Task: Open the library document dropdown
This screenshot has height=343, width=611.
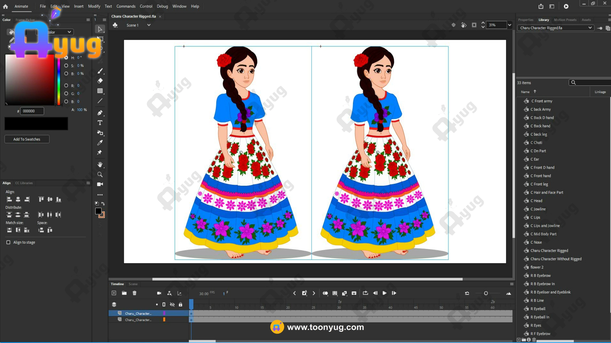Action: [590, 28]
